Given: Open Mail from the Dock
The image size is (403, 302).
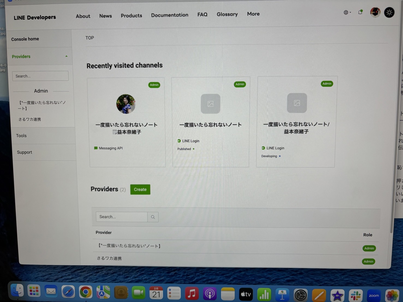Looking at the screenshot, I should (x=51, y=292).
